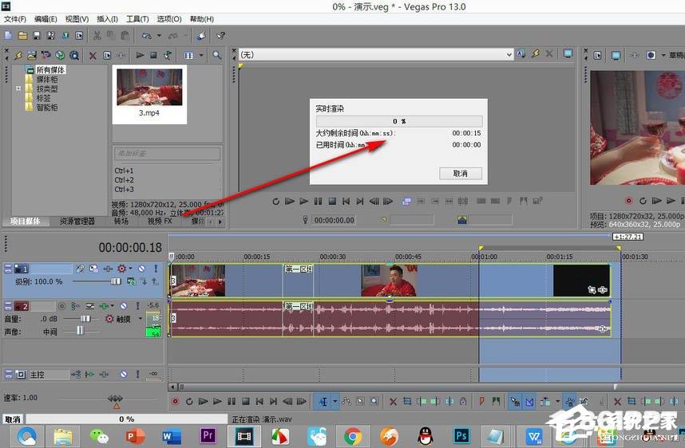Click the trimmer Pause button
The width and height of the screenshot is (685, 448).
318,201
